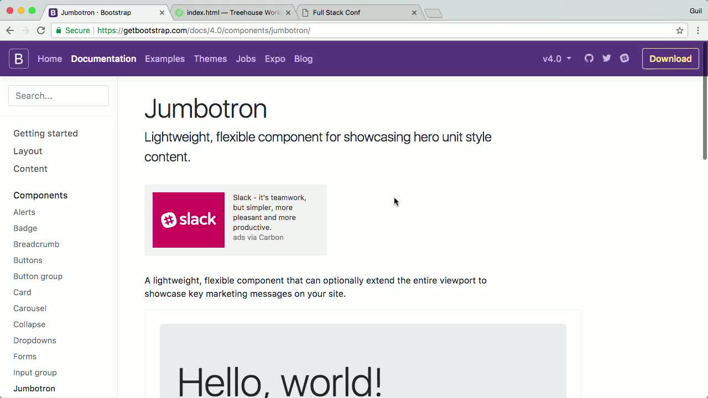Close the Jumbotron · Bootstrap tab
Image resolution: width=708 pixels, height=398 pixels.
point(162,13)
